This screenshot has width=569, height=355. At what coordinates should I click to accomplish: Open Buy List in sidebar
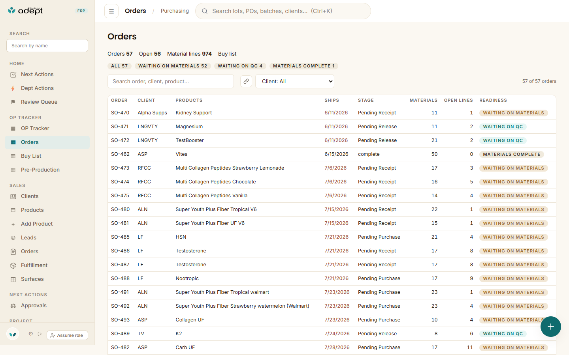tap(47, 156)
